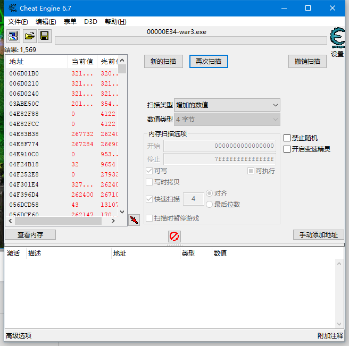Click the address table scroll-down arrow

(x=339, y=324)
